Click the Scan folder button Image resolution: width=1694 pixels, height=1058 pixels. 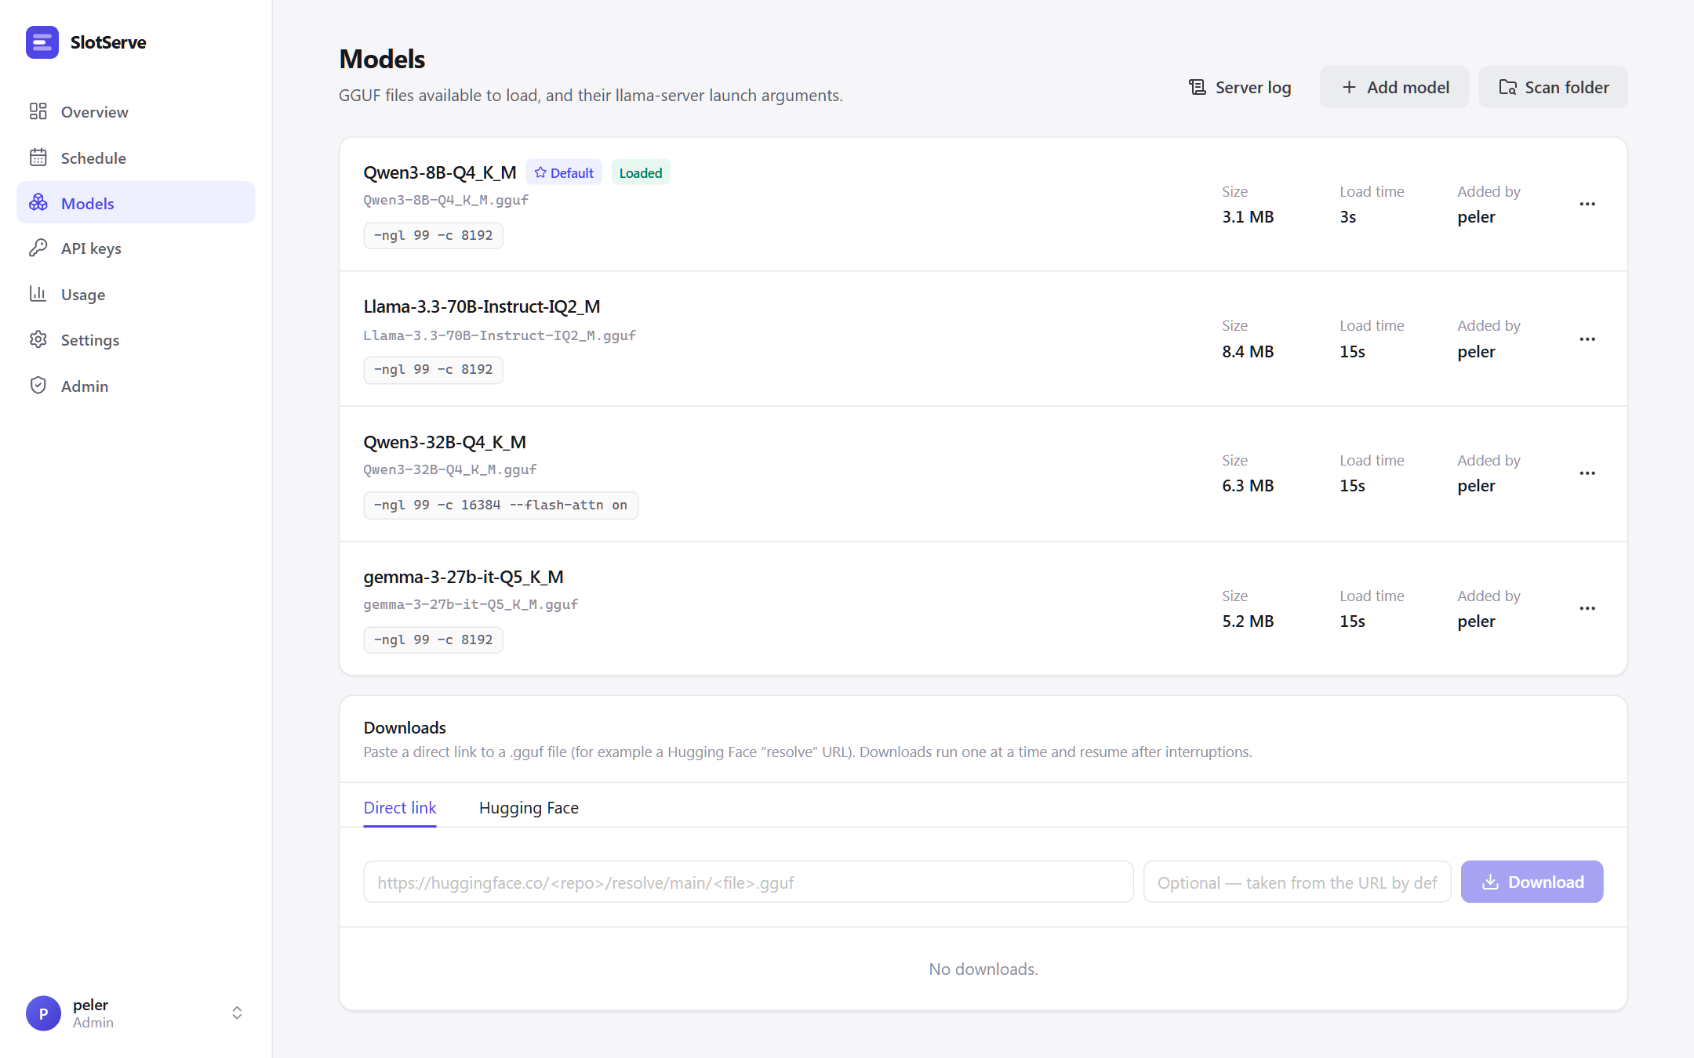1553,87
